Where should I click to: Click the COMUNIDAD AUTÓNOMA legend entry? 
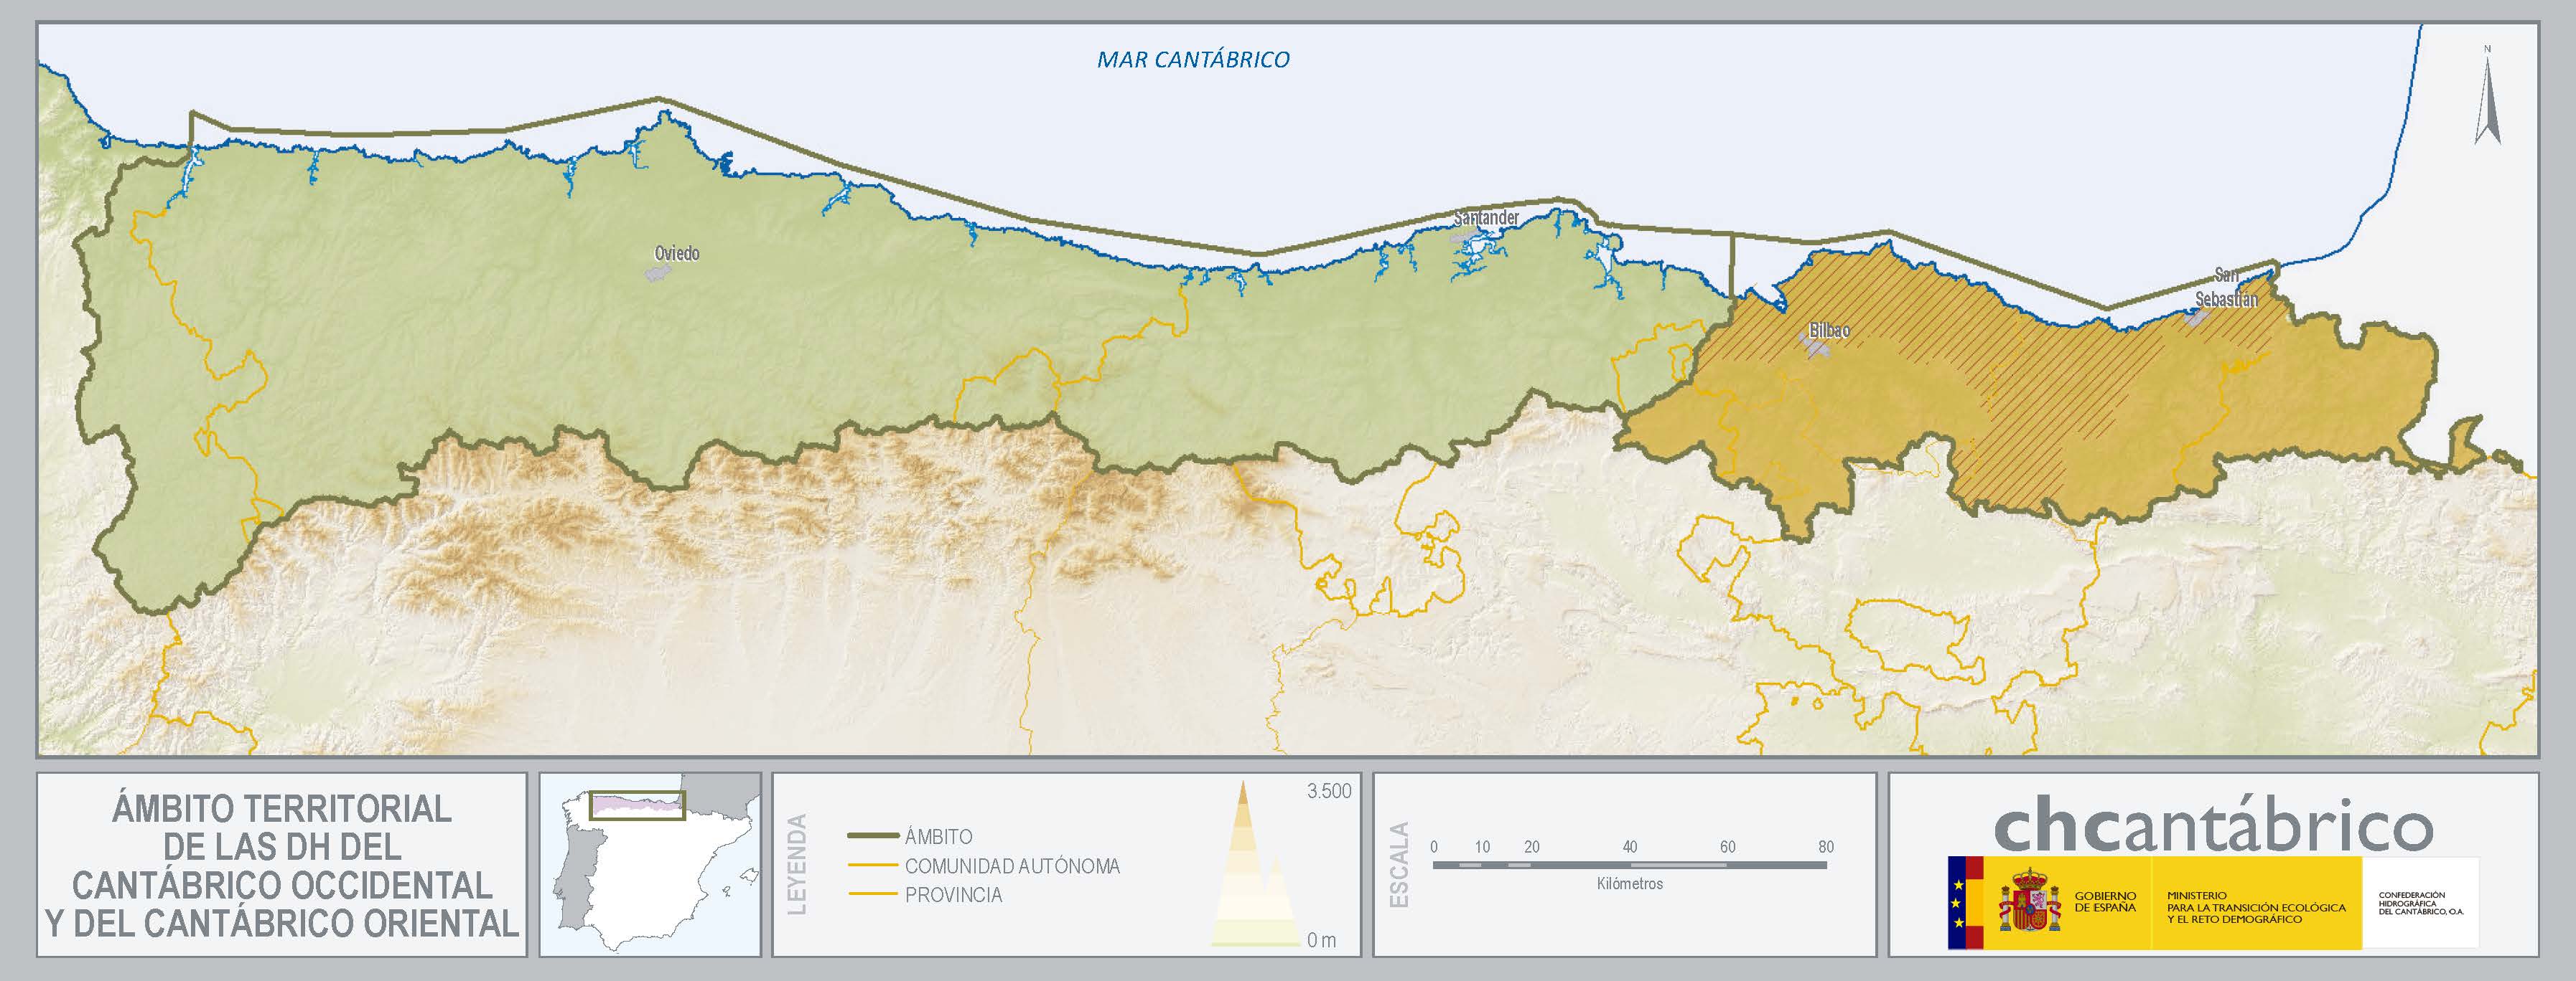[x=1011, y=866]
